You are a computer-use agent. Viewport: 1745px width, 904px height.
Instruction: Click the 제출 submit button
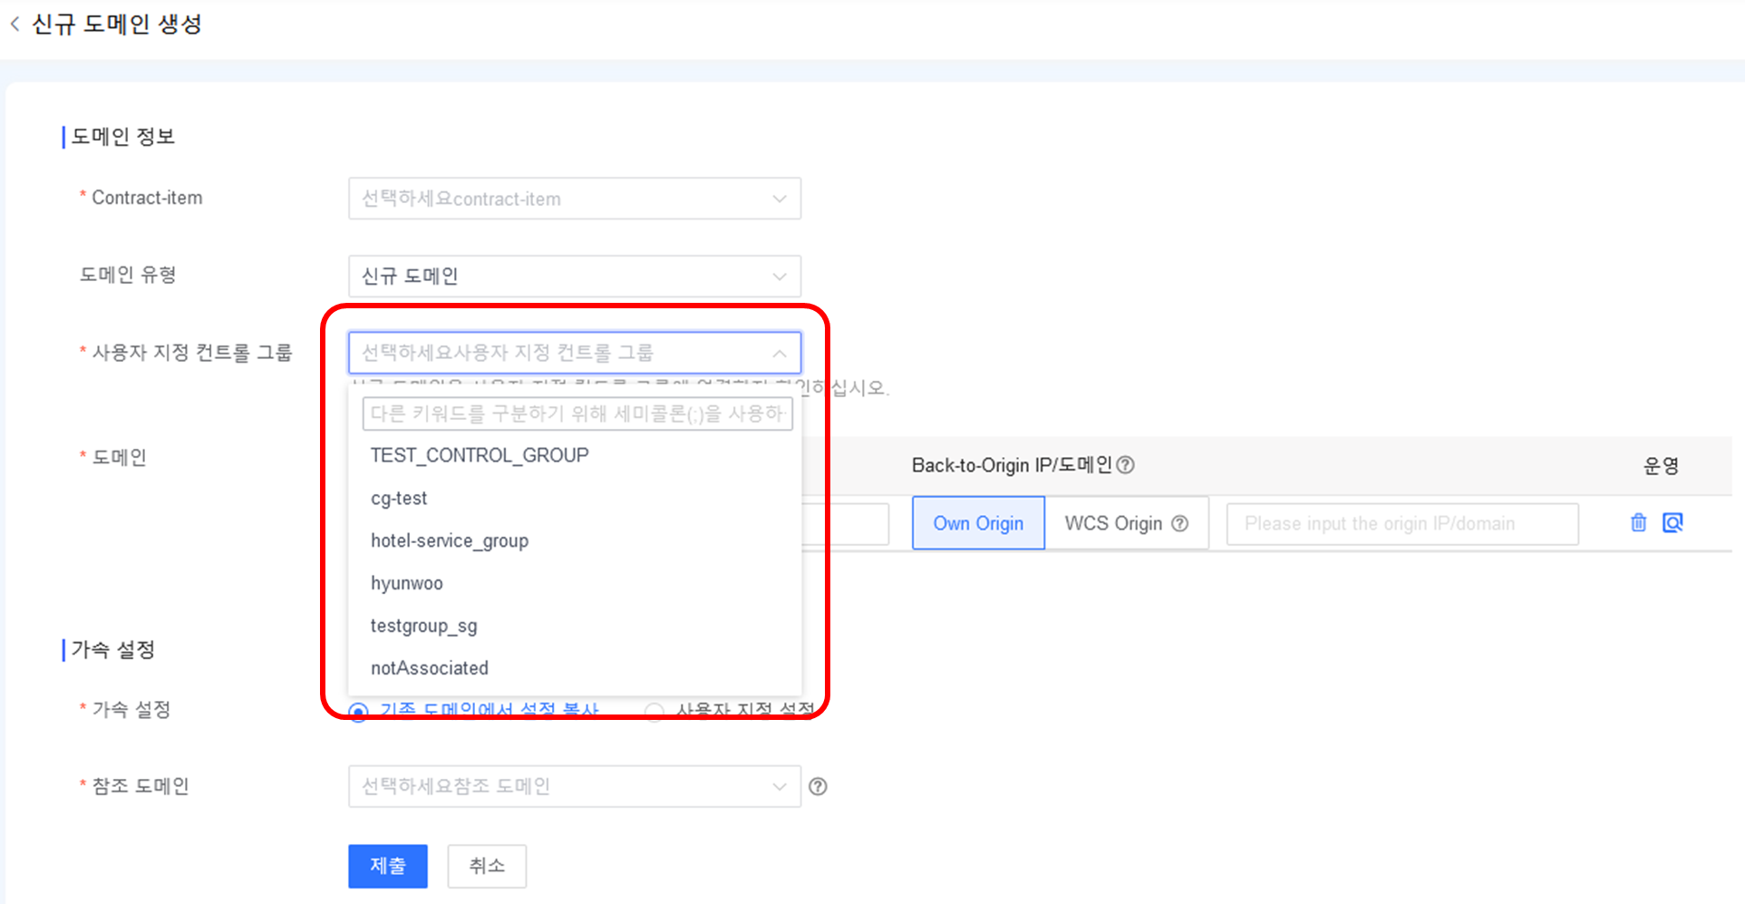click(387, 866)
